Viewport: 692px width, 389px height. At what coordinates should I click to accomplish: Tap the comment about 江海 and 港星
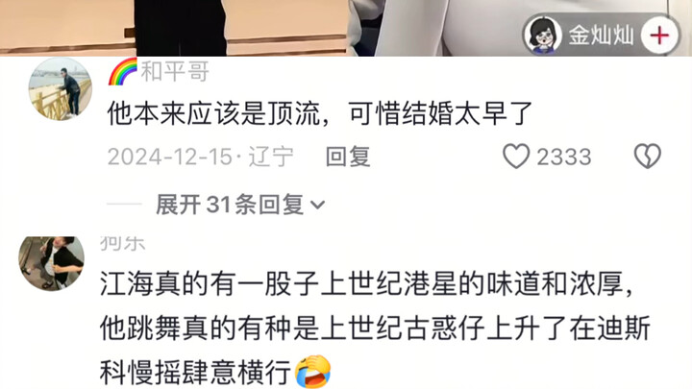tap(375, 328)
